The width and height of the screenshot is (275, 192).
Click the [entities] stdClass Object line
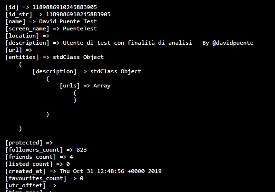[x=55, y=57]
